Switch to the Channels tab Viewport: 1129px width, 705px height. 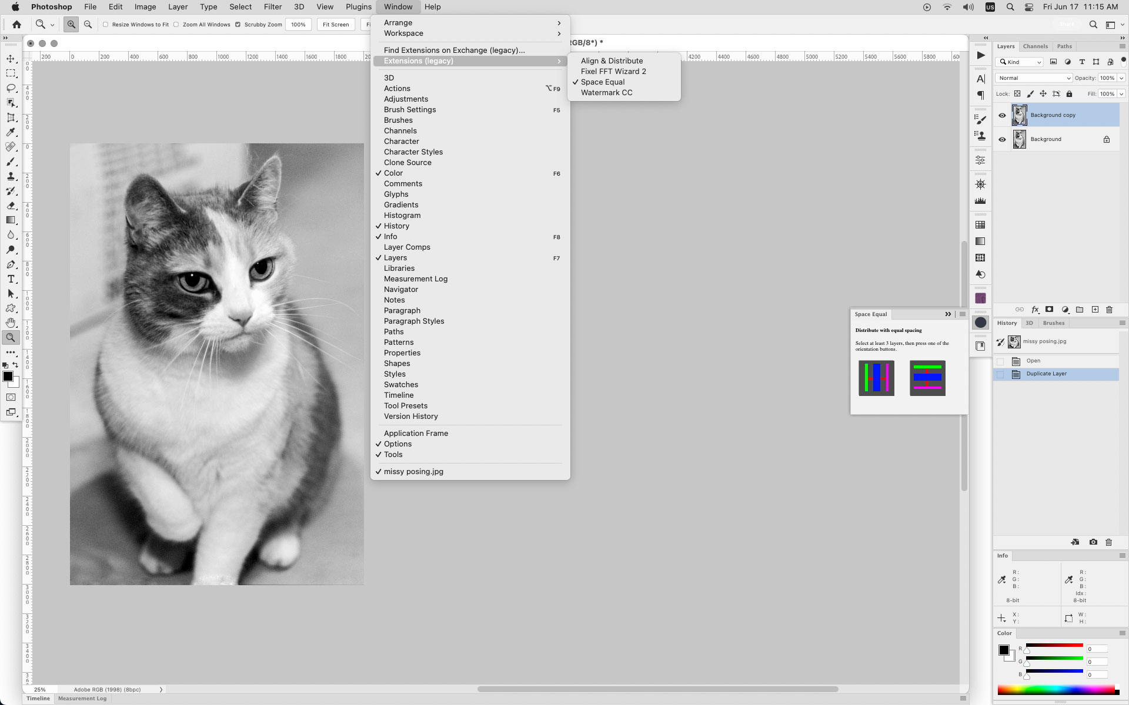point(1035,46)
